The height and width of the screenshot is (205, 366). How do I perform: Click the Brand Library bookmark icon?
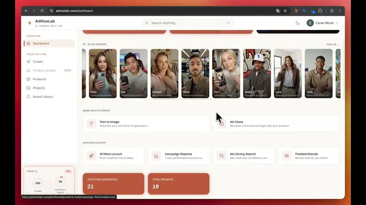tap(28, 97)
